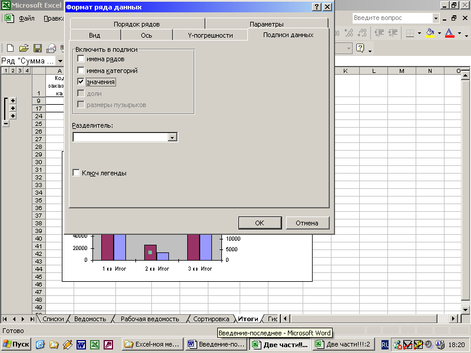
Task: Launch Excel from quick launch
Action: [95, 344]
